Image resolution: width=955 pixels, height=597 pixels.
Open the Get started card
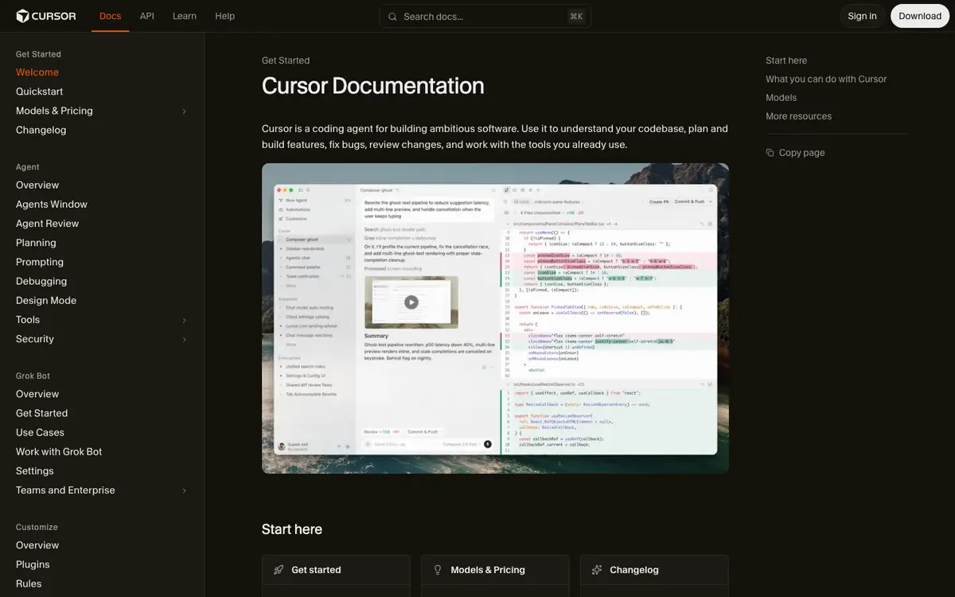click(x=336, y=576)
